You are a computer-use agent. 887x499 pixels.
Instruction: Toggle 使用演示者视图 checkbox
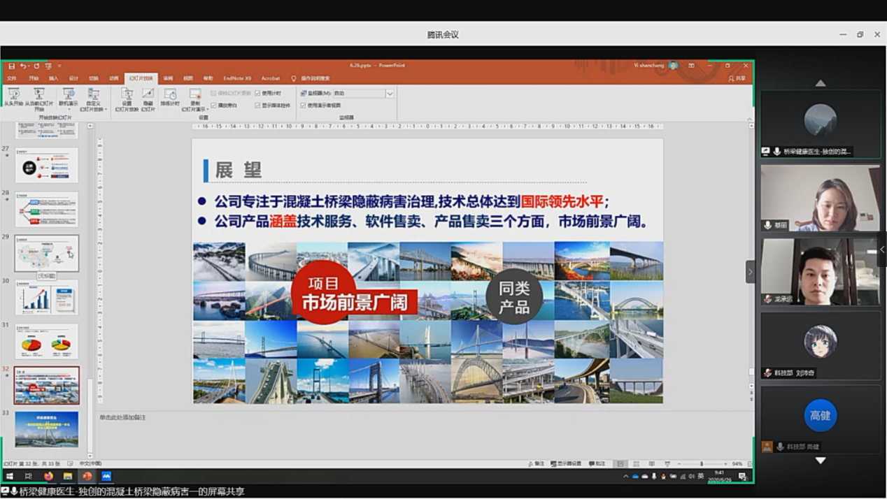(304, 106)
